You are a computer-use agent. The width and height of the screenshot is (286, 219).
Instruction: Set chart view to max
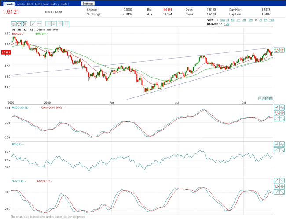[271, 20]
